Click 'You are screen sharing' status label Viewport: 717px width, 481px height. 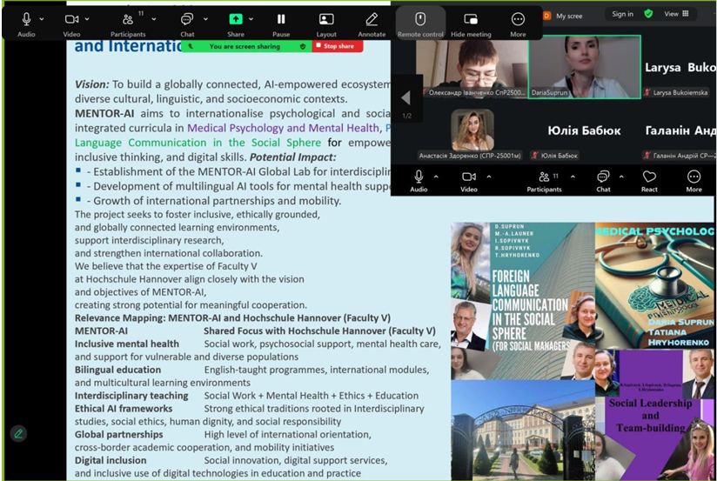tap(245, 46)
